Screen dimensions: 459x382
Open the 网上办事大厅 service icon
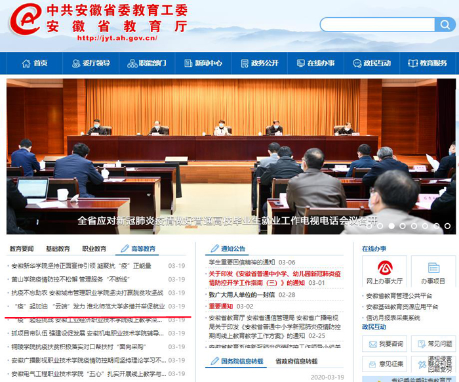384,272
